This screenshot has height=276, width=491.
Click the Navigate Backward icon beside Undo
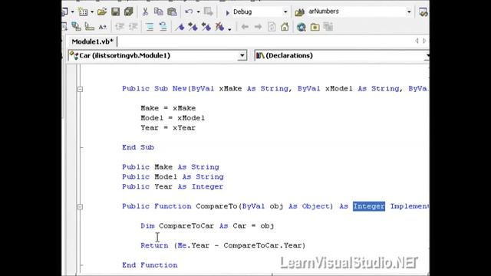point(208,12)
